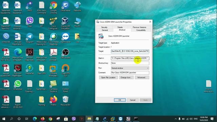Click the Change Icon button
This screenshot has height=122, width=217.
tap(126, 78)
